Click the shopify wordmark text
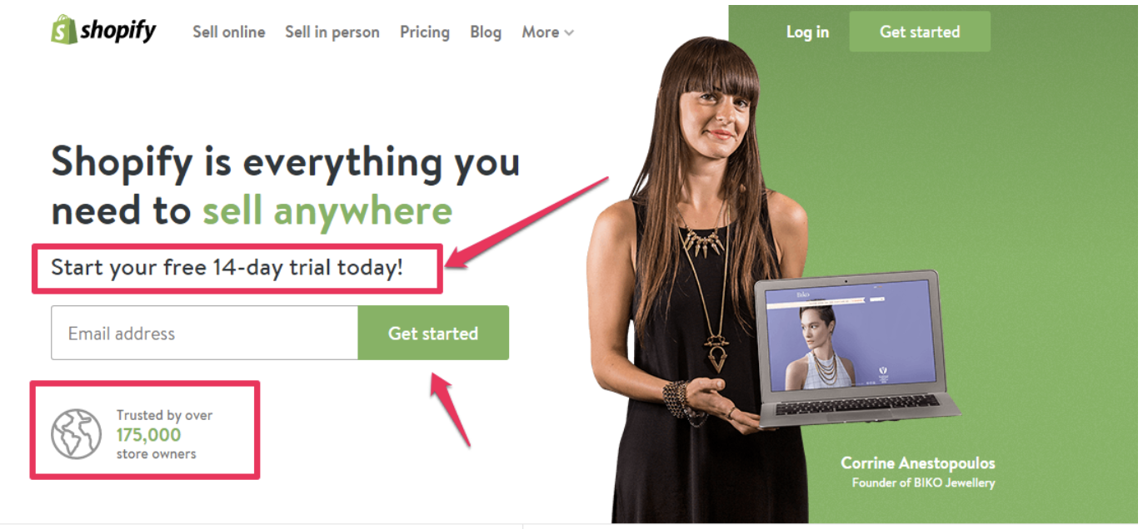 coord(118,32)
